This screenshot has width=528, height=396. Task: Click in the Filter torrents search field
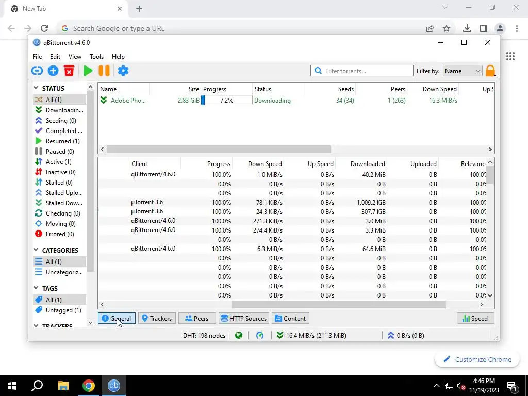tap(361, 71)
